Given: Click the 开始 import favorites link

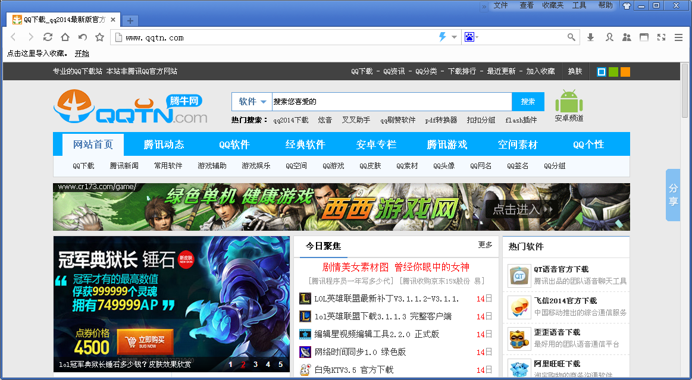Looking at the screenshot, I should click(x=82, y=54).
